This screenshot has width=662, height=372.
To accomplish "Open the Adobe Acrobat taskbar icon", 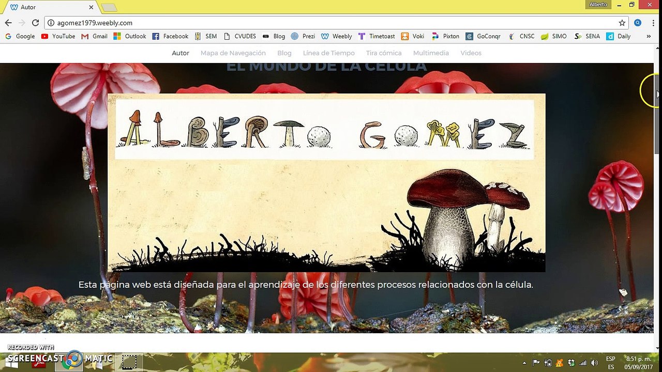I will click(x=39, y=362).
